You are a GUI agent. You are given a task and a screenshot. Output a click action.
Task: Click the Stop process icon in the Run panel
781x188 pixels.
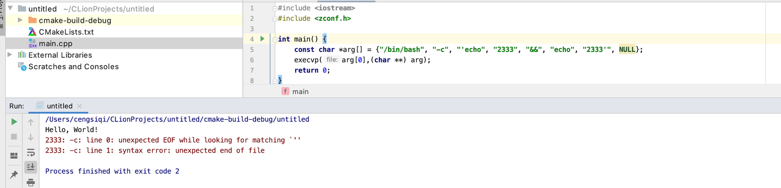coord(14,136)
